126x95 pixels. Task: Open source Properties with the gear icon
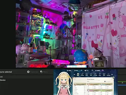point(33,72)
